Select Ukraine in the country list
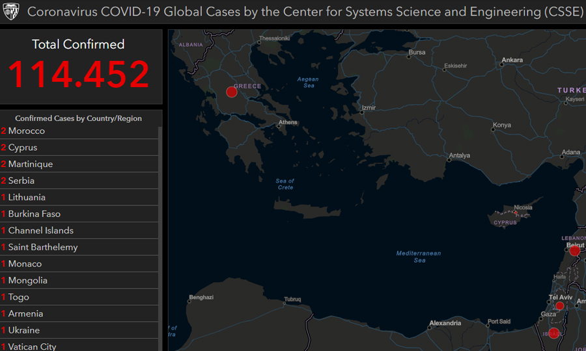Viewport: 586px width, 351px height. 79,330
